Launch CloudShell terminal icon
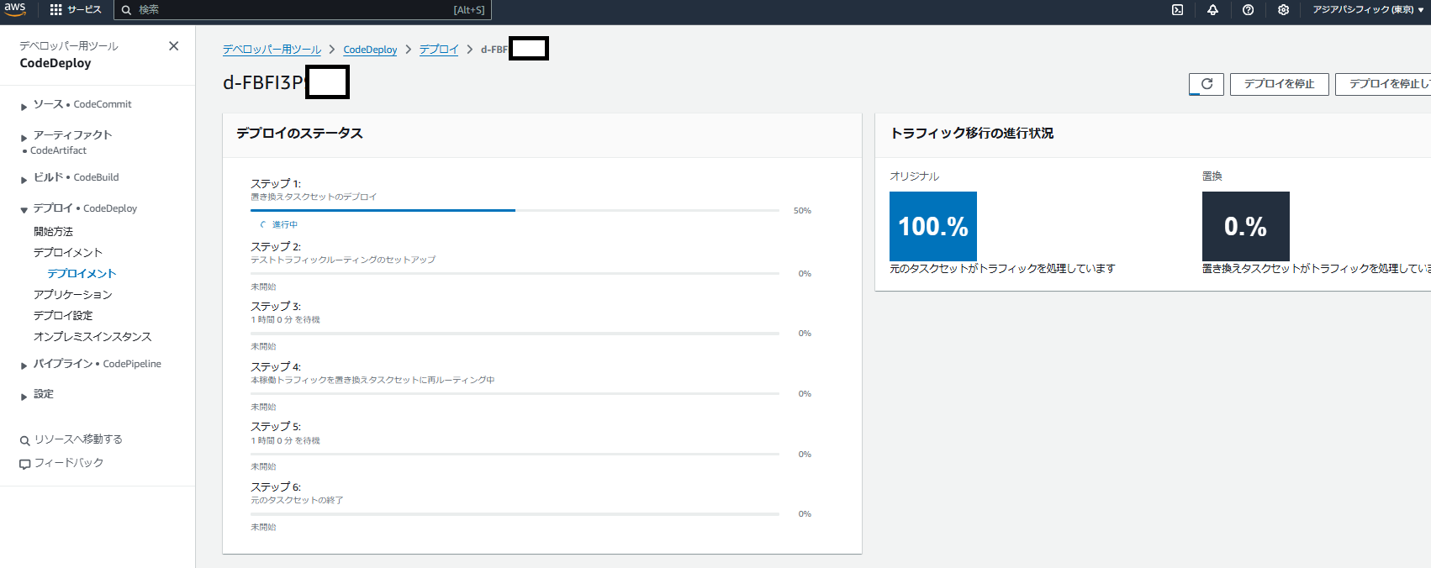The width and height of the screenshot is (1431, 568). point(1177,10)
